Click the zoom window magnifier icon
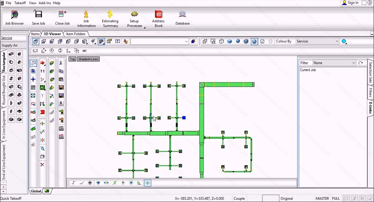Image resolution: width=374 pixels, height=202 pixels. 33,104
